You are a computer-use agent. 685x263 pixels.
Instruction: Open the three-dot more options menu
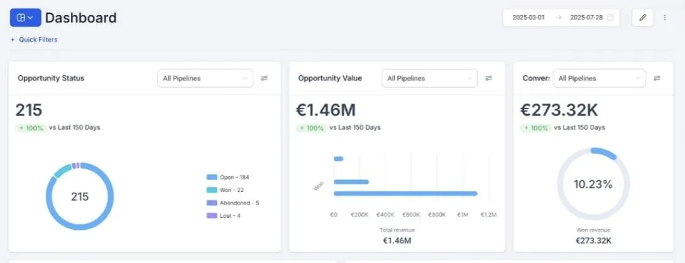[x=665, y=18]
